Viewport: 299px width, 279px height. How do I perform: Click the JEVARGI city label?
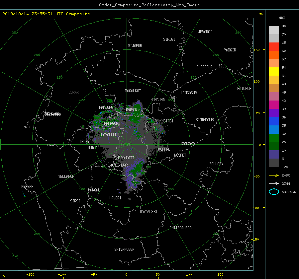pyautogui.click(x=205, y=32)
